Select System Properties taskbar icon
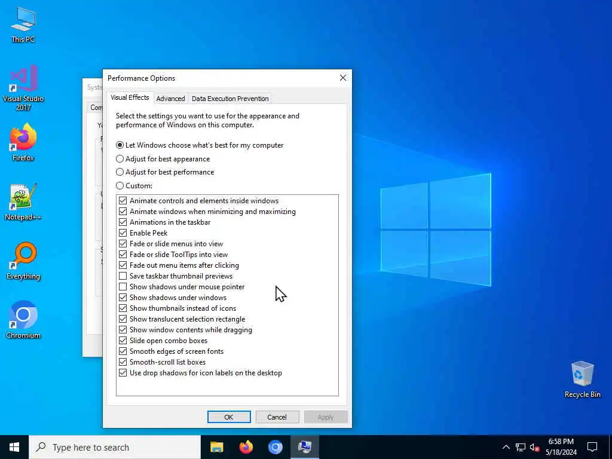The width and height of the screenshot is (612, 459). pos(304,447)
